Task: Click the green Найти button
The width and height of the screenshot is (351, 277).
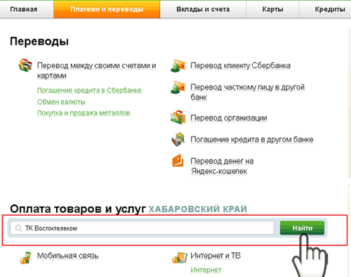Action: pos(302,228)
